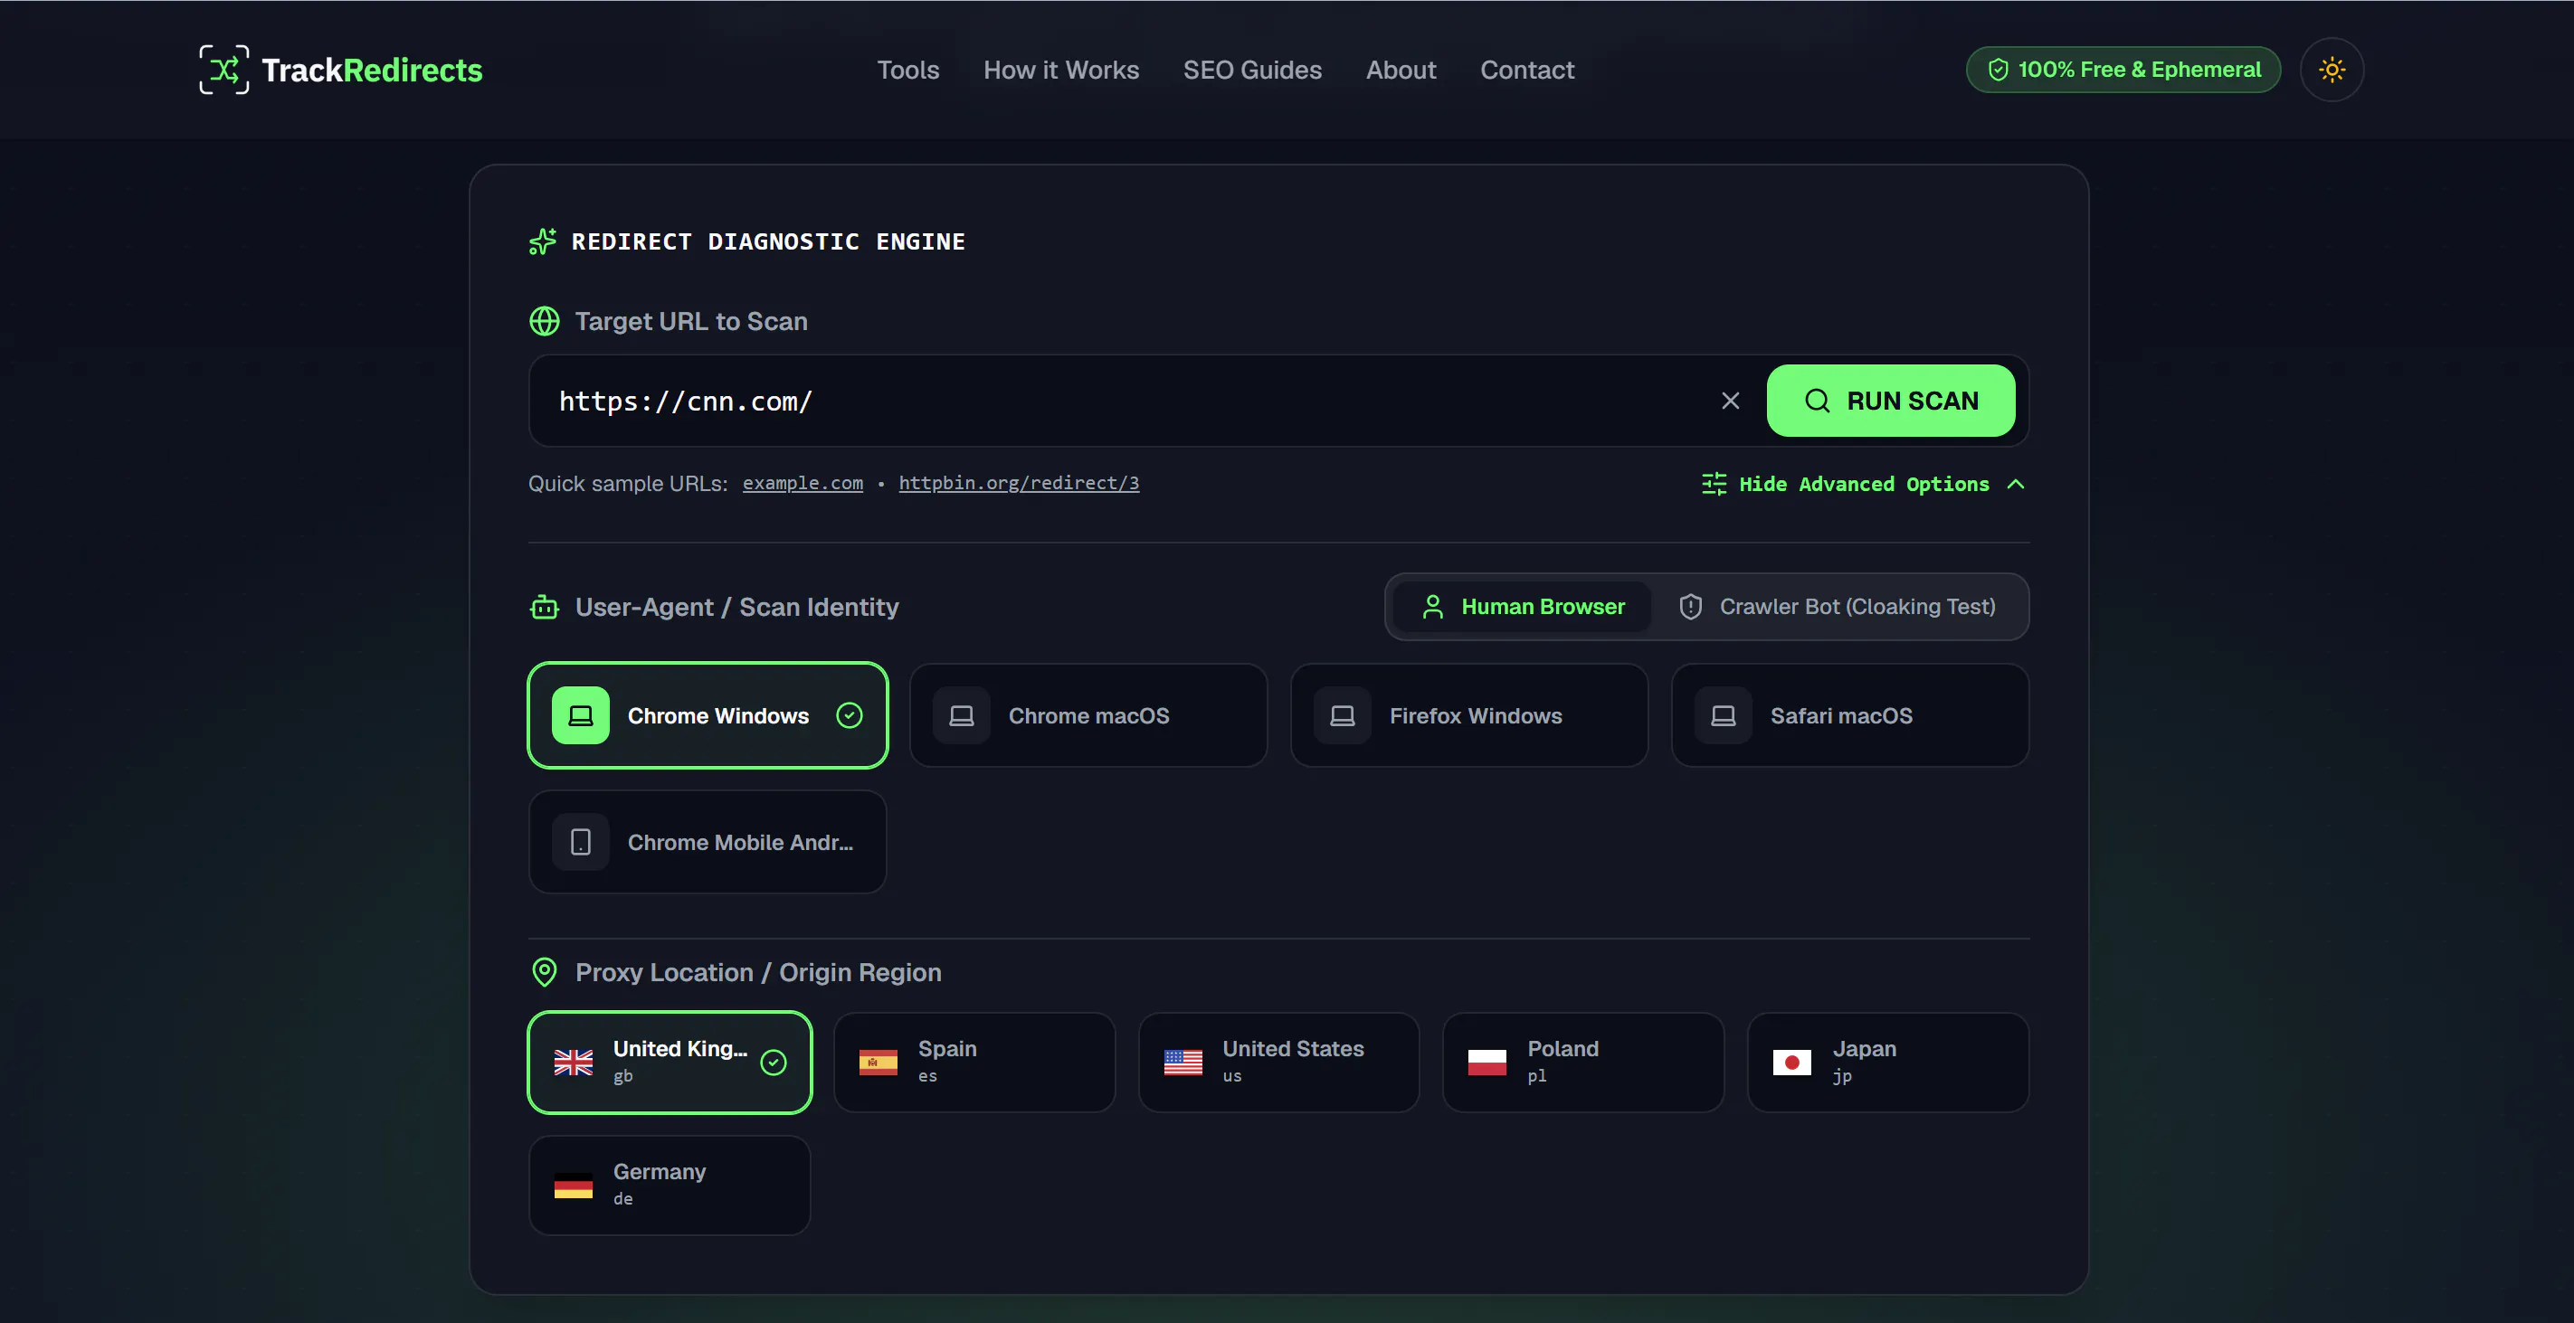Click the globe icon beside Target URL
This screenshot has width=2574, height=1323.
545,322
